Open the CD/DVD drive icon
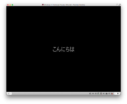This screenshot has height=104, width=127. pos(96,93)
